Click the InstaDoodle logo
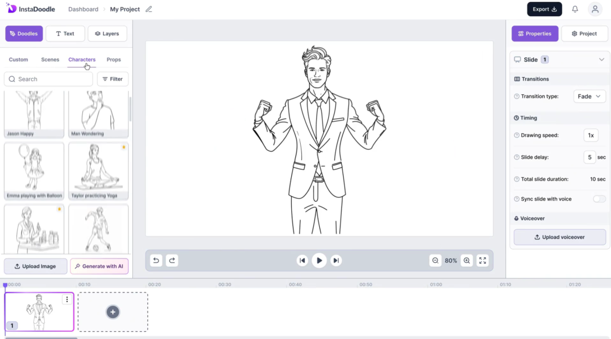The height and width of the screenshot is (339, 611). pyautogui.click(x=30, y=9)
